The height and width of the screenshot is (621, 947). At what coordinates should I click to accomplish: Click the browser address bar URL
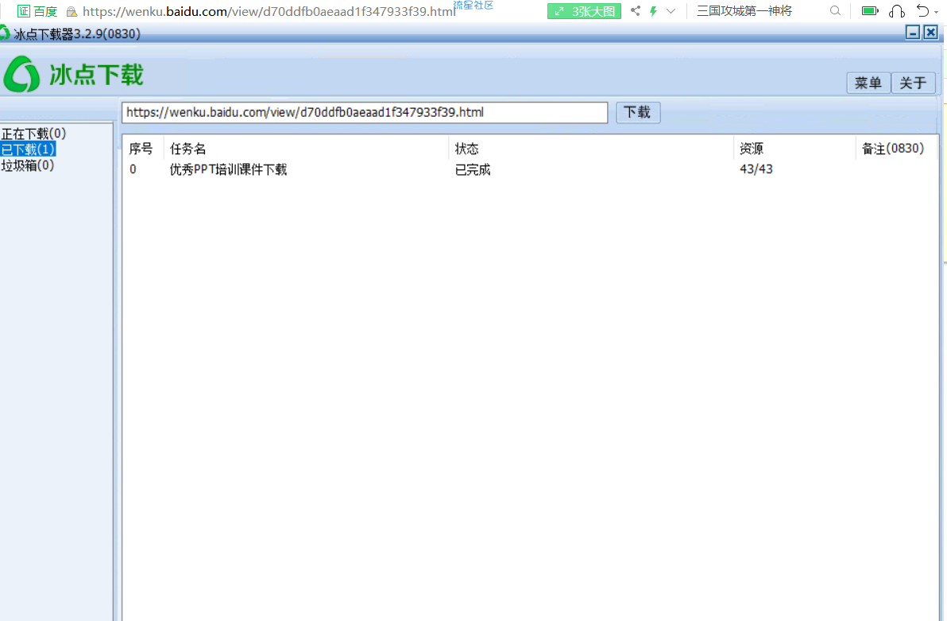point(269,11)
